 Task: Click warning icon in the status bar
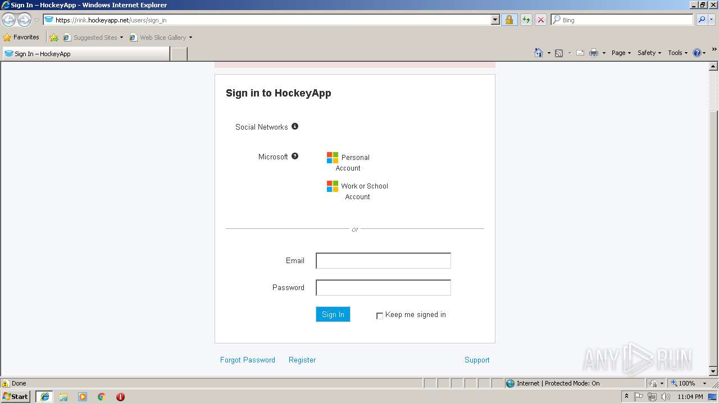[6, 383]
